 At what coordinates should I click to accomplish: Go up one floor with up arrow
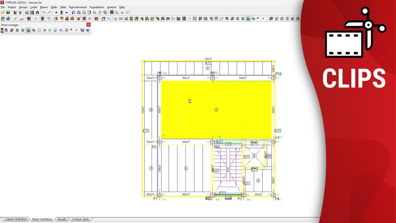(56, 12)
